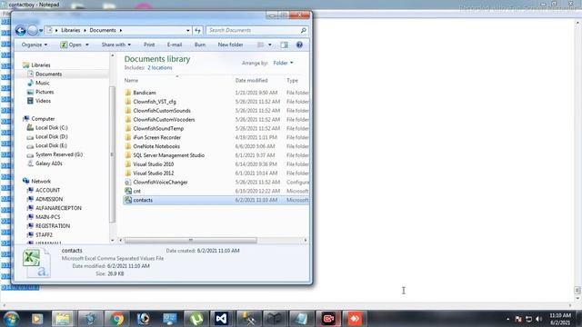This screenshot has width=582, height=327.
Task: Open uTorrent from the taskbar
Action: coord(196,319)
